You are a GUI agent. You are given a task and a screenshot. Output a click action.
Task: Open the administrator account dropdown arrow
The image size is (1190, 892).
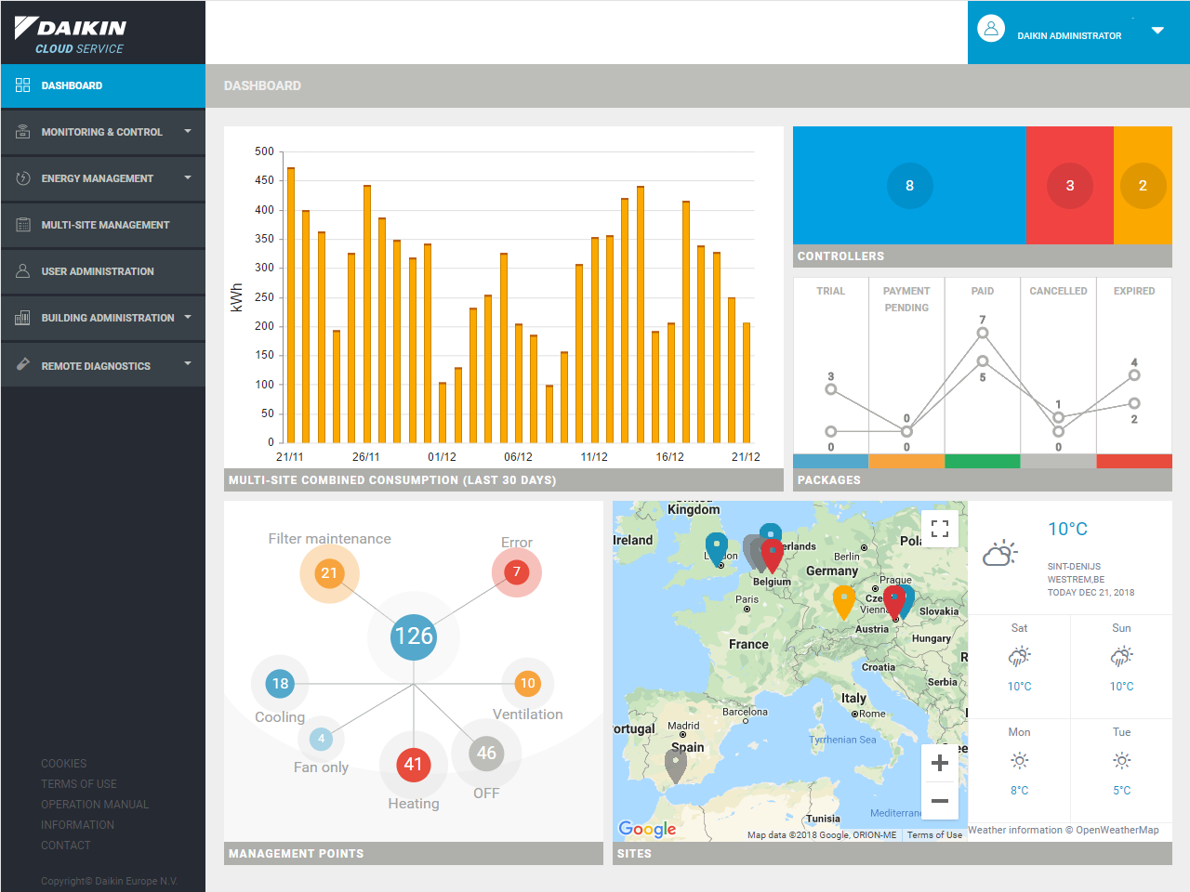coord(1157,31)
